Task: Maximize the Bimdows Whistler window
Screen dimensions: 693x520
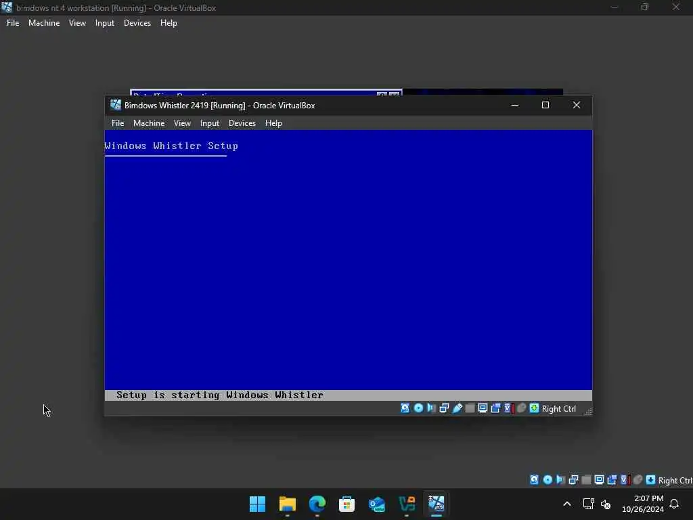Action: coord(545,105)
